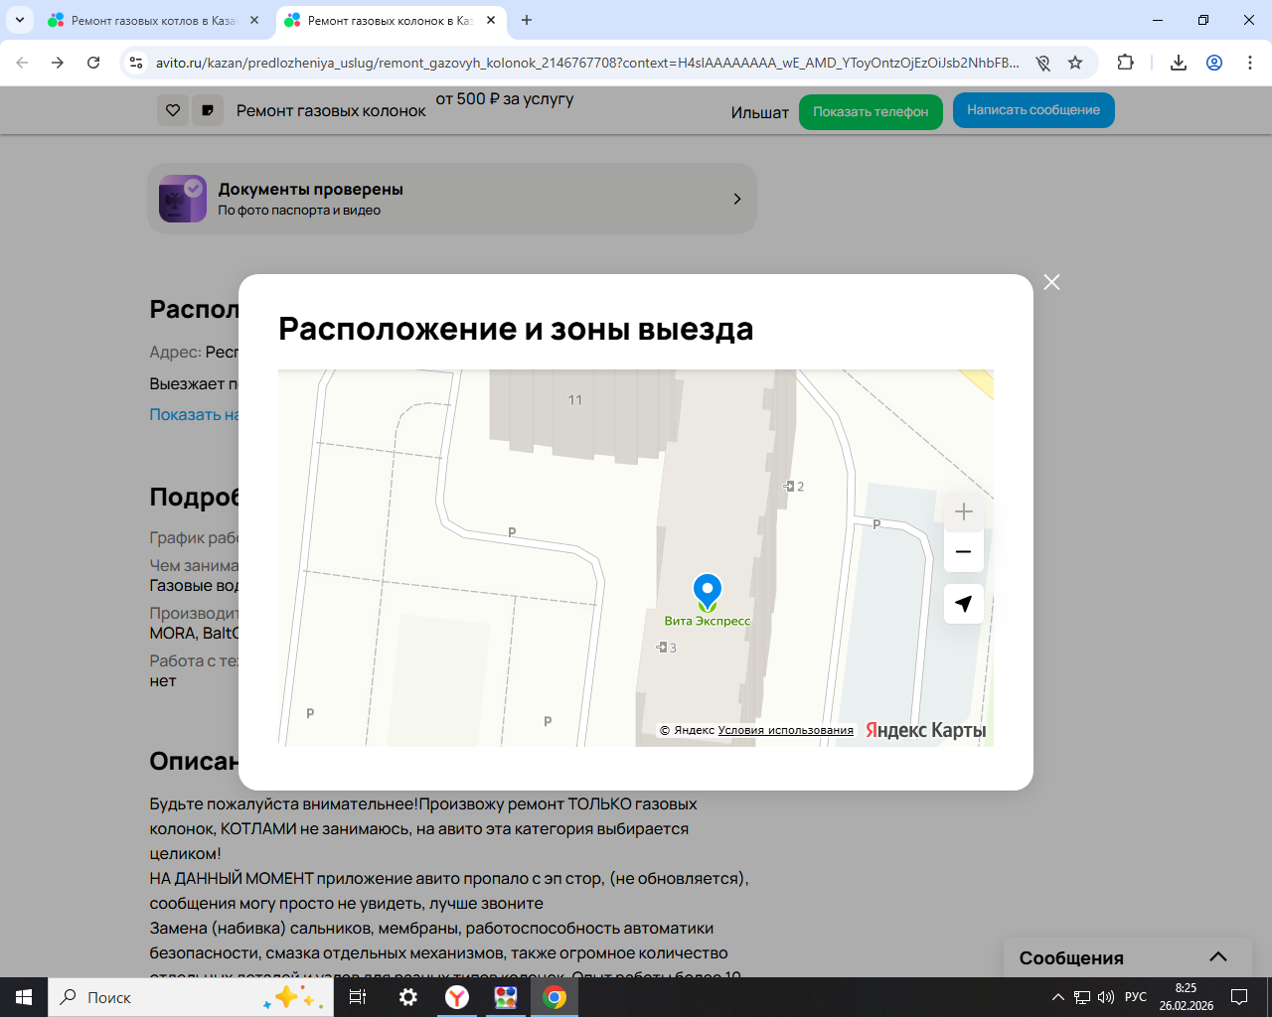The height and width of the screenshot is (1017, 1272).
Task: Open the tab search dropdown
Action: 19,20
